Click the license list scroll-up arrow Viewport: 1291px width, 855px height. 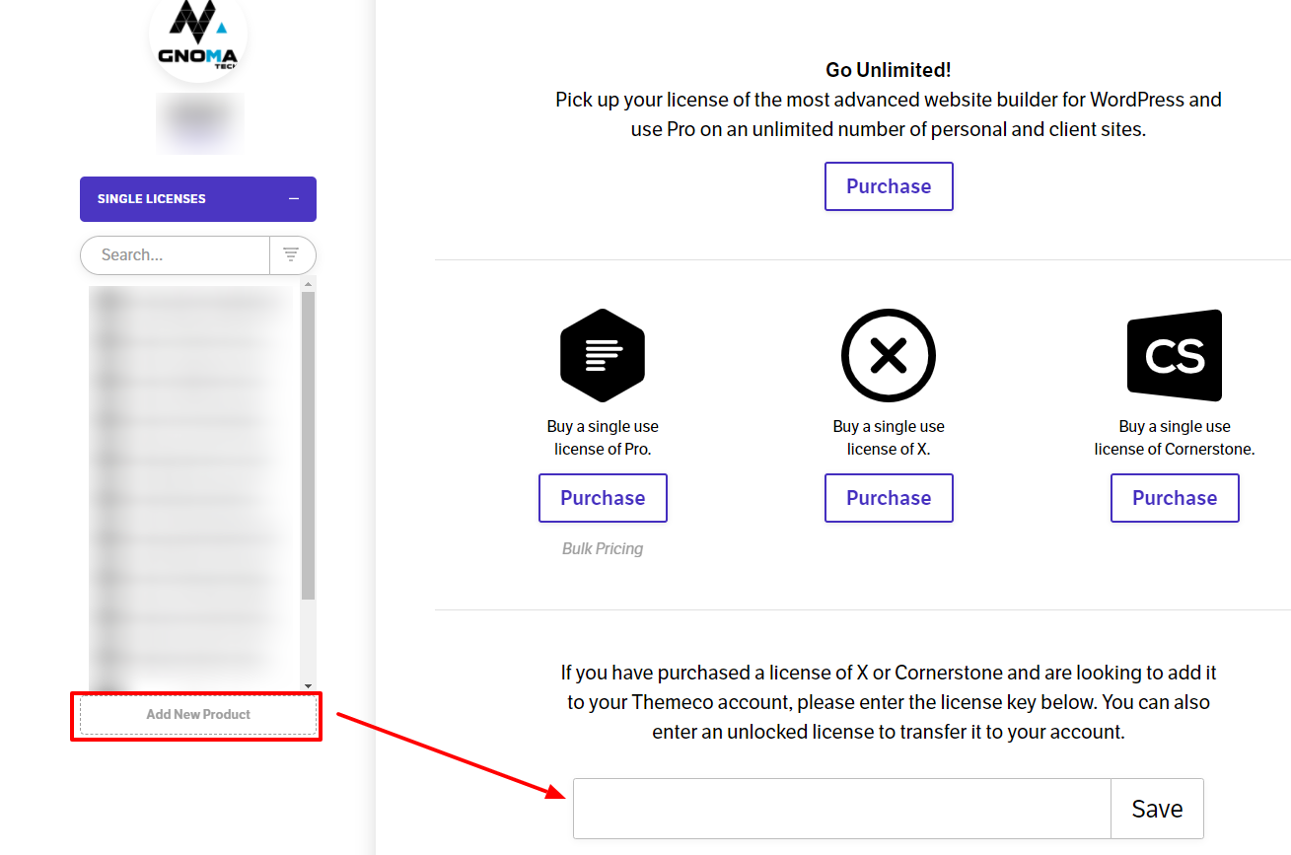click(308, 284)
